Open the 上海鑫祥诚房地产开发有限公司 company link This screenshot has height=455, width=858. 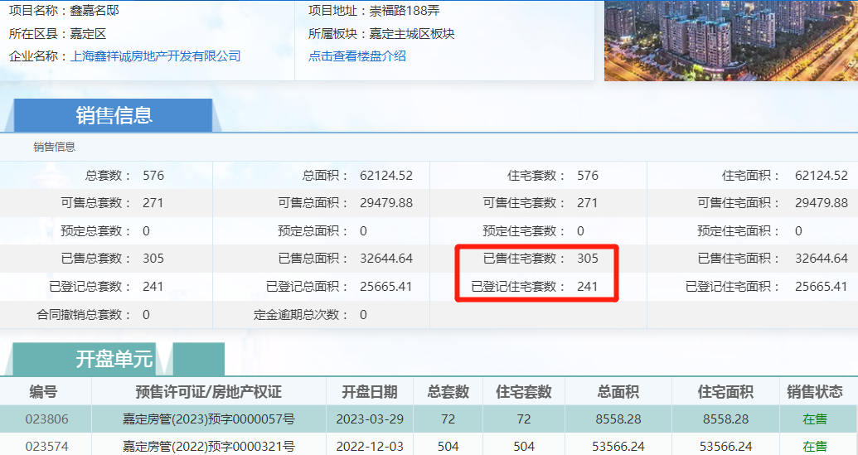click(155, 56)
